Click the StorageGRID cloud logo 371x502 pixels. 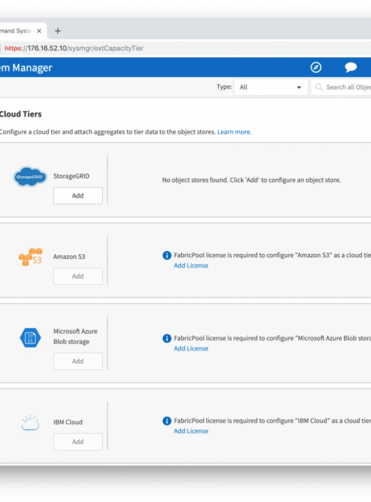[x=30, y=176]
